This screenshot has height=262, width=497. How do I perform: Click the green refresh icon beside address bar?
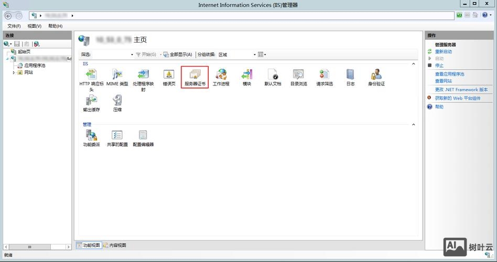(x=459, y=15)
